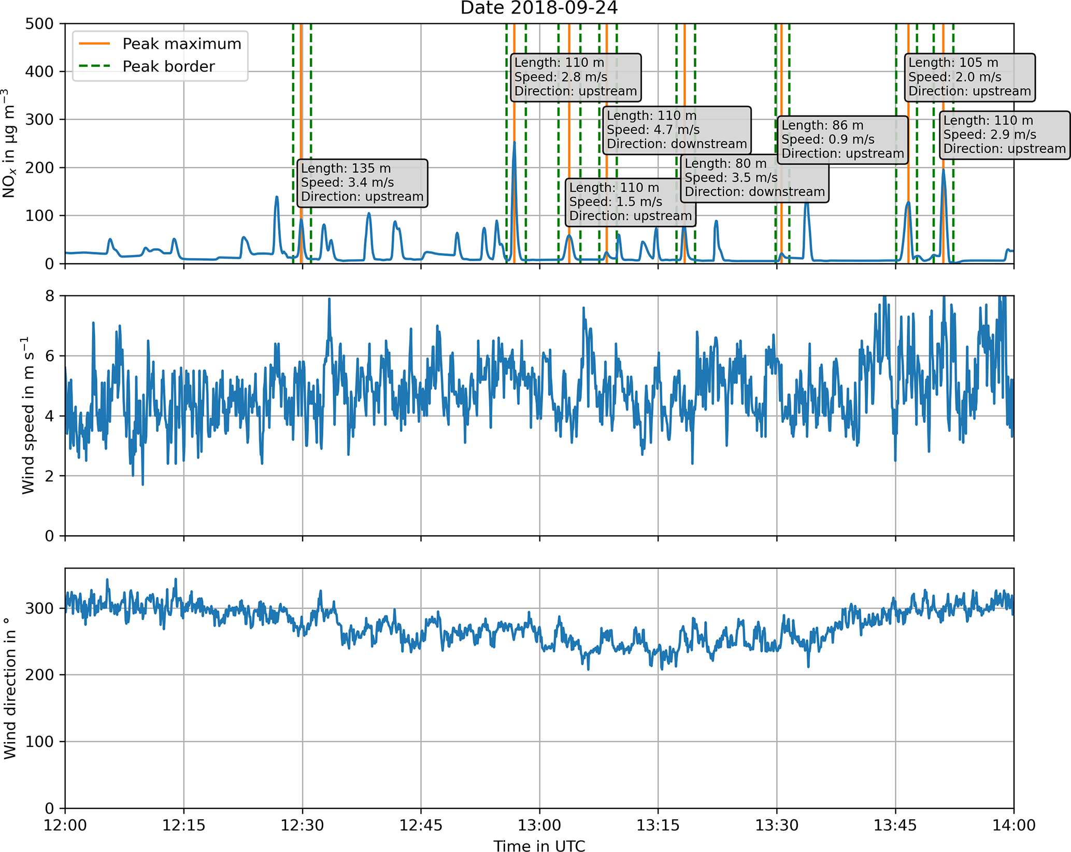Screen dimensions: 1071x852
Task: Click the 13:45 tick label on x-axis
Action: (895, 825)
